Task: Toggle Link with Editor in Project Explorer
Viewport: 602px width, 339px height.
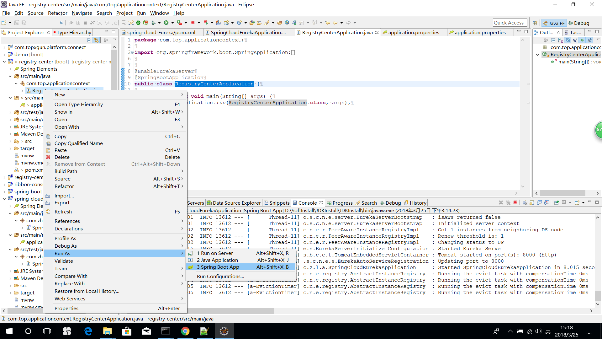Action: point(96,40)
